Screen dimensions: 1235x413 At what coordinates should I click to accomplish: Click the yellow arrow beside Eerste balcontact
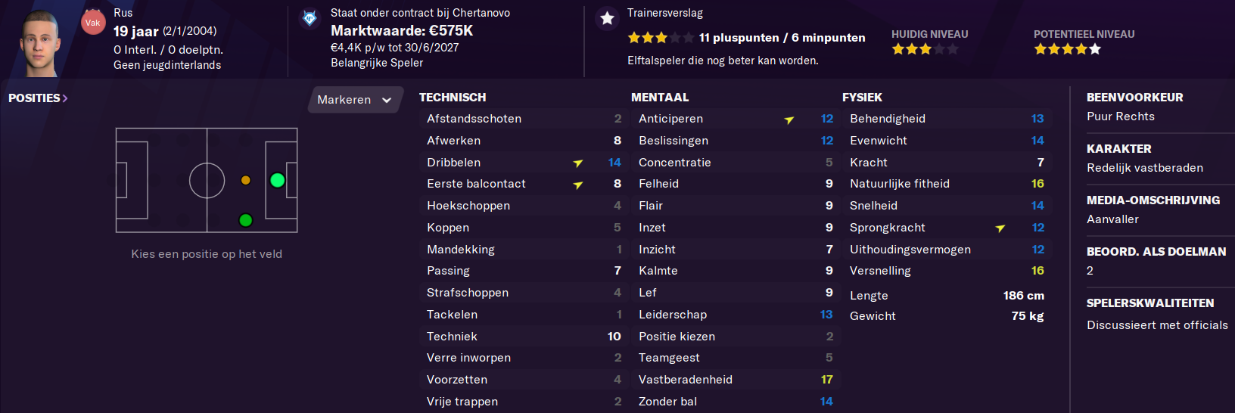(578, 185)
